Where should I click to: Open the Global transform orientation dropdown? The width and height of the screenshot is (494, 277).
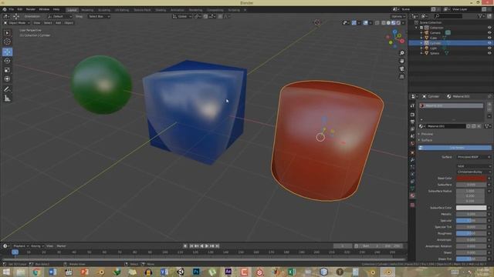pos(182,16)
